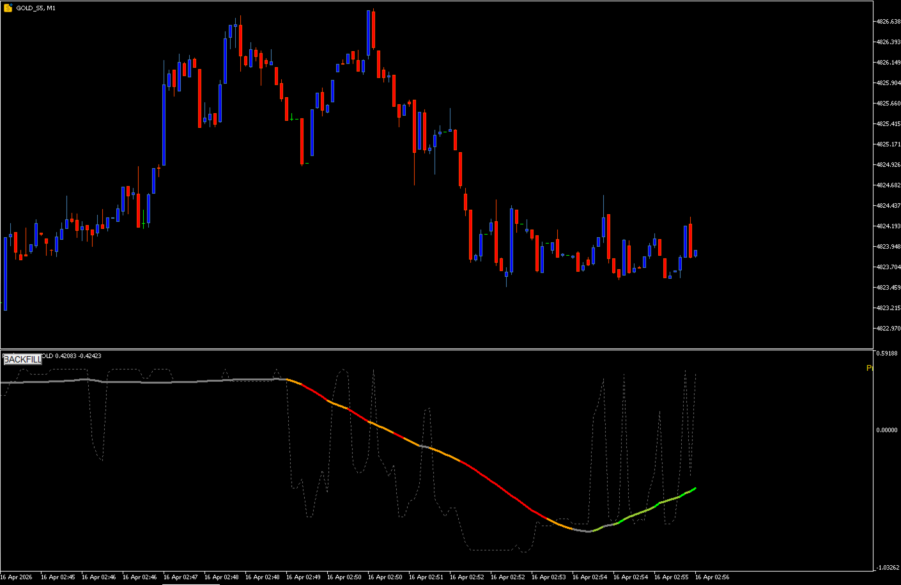Click price level 4823.948 on the axis
The width and height of the screenshot is (901, 585).
[x=888, y=247]
